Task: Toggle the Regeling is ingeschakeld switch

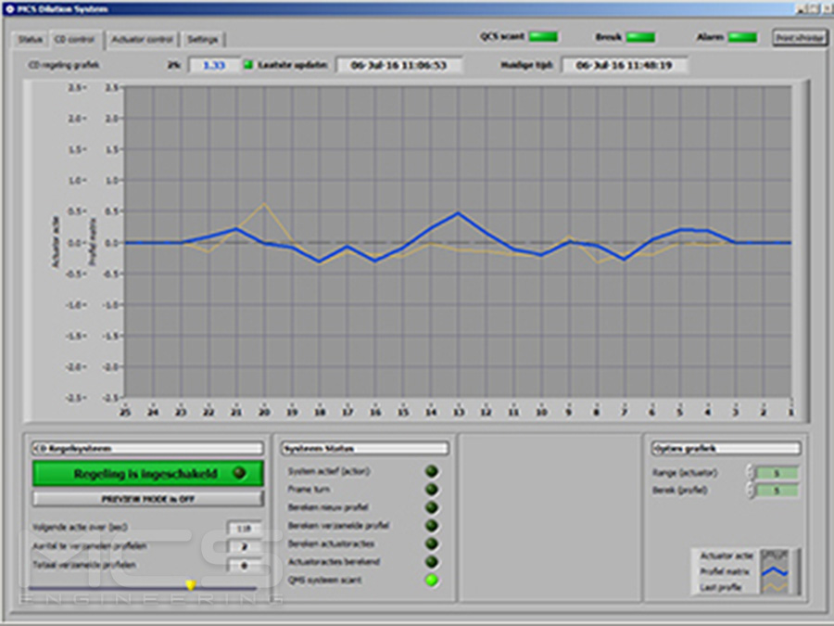Action: point(146,473)
